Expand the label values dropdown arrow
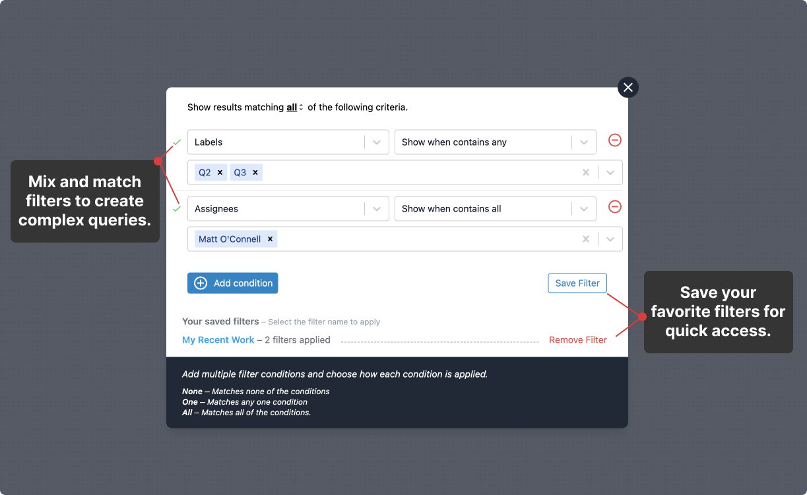Image resolution: width=807 pixels, height=495 pixels. pyautogui.click(x=610, y=173)
